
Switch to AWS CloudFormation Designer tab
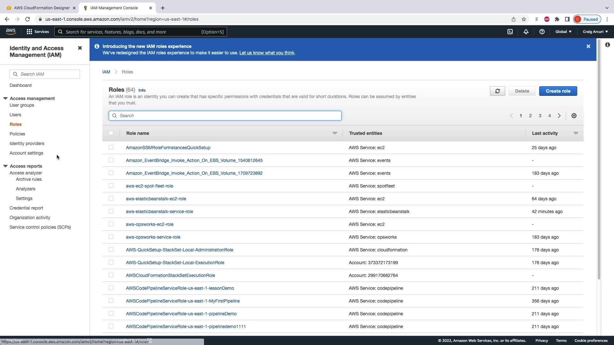[42, 8]
